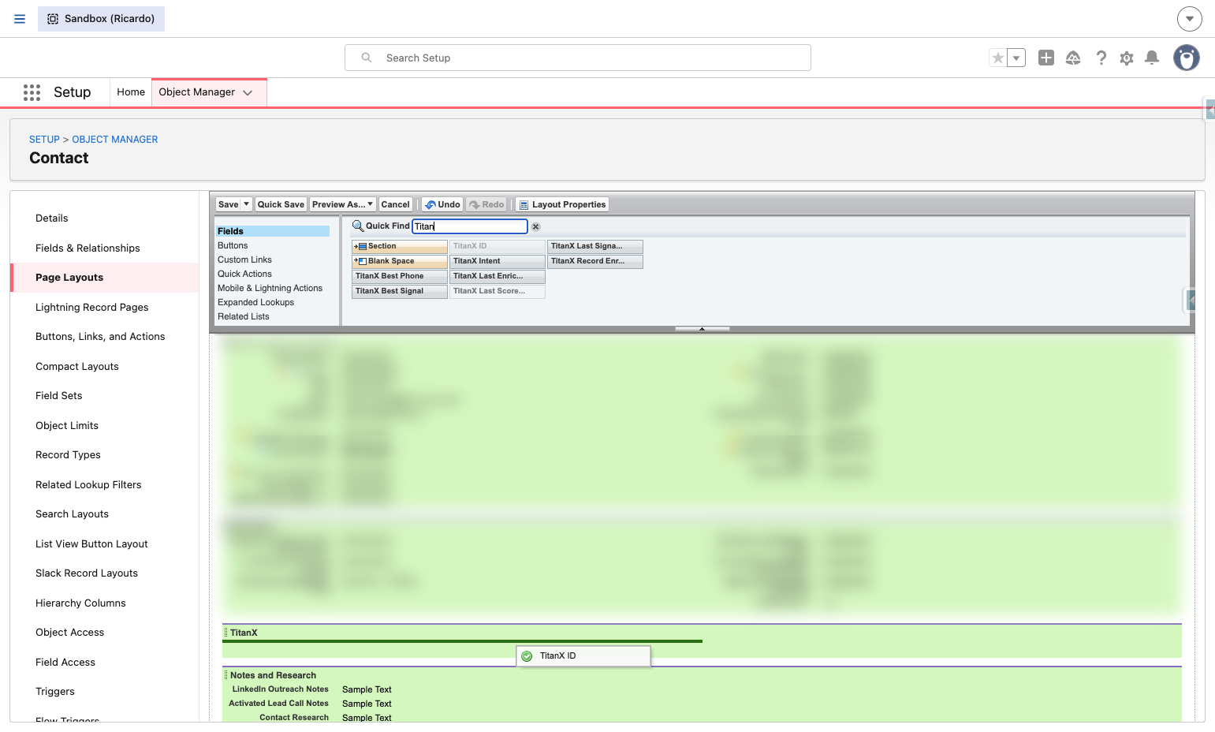The height and width of the screenshot is (732, 1215).
Task: Open the Setup gear icon
Action: point(1127,58)
